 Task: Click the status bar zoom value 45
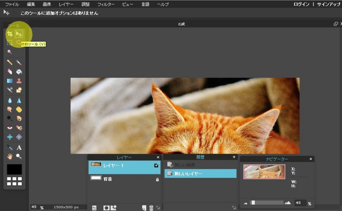pos(34,207)
